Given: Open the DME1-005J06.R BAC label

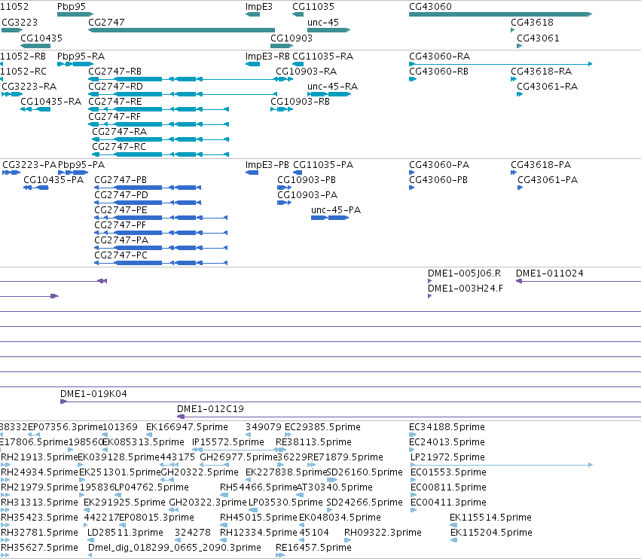Looking at the screenshot, I should pos(465,273).
